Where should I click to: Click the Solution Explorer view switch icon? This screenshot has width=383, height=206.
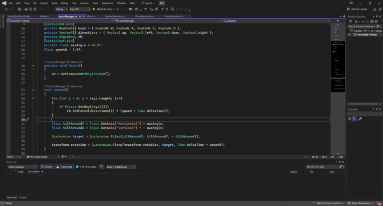point(350,21)
